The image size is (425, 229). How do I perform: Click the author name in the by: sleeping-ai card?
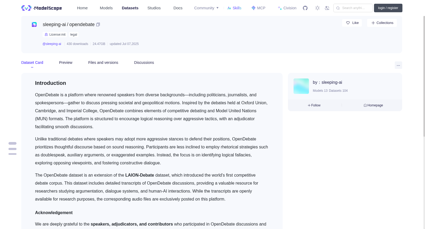click(332, 82)
